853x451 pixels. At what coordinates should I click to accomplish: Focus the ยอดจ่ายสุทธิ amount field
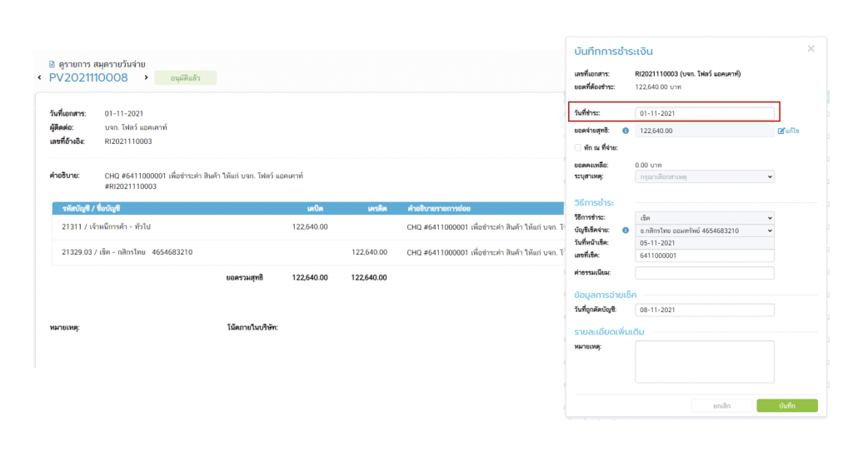(704, 131)
